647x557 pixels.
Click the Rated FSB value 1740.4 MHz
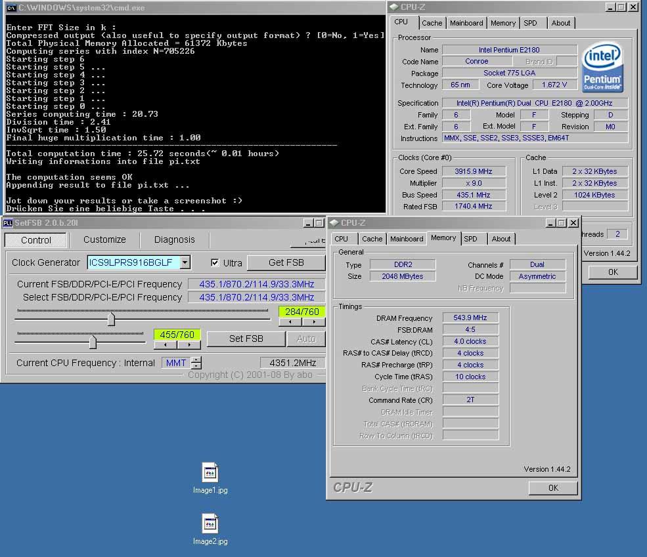[x=474, y=206]
